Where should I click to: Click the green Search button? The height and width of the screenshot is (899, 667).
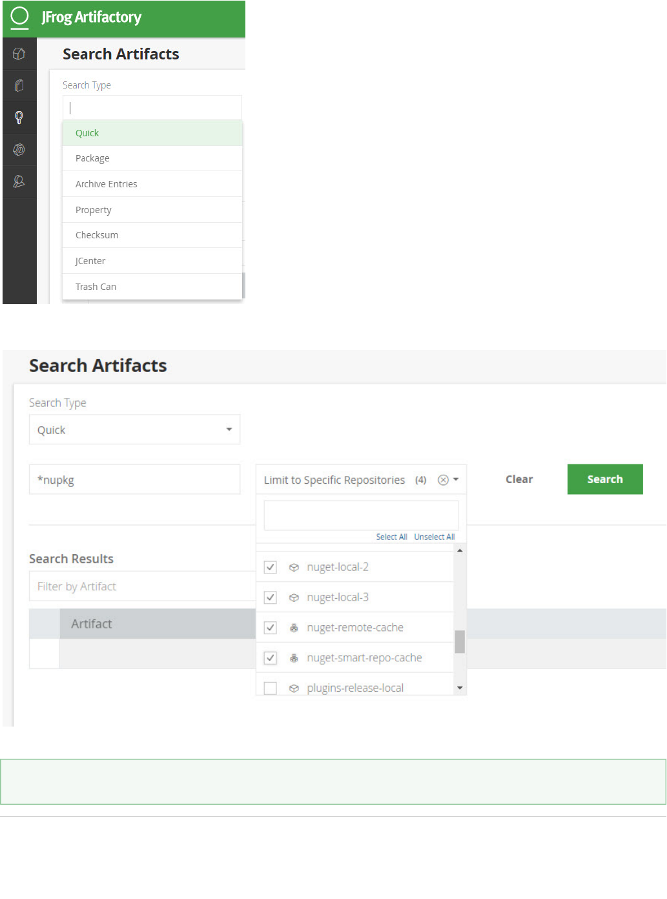point(605,479)
